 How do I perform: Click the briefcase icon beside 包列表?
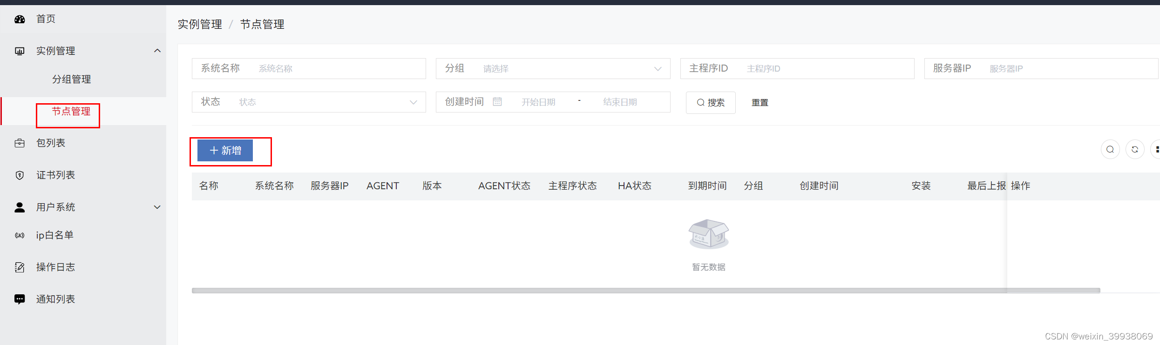20,143
